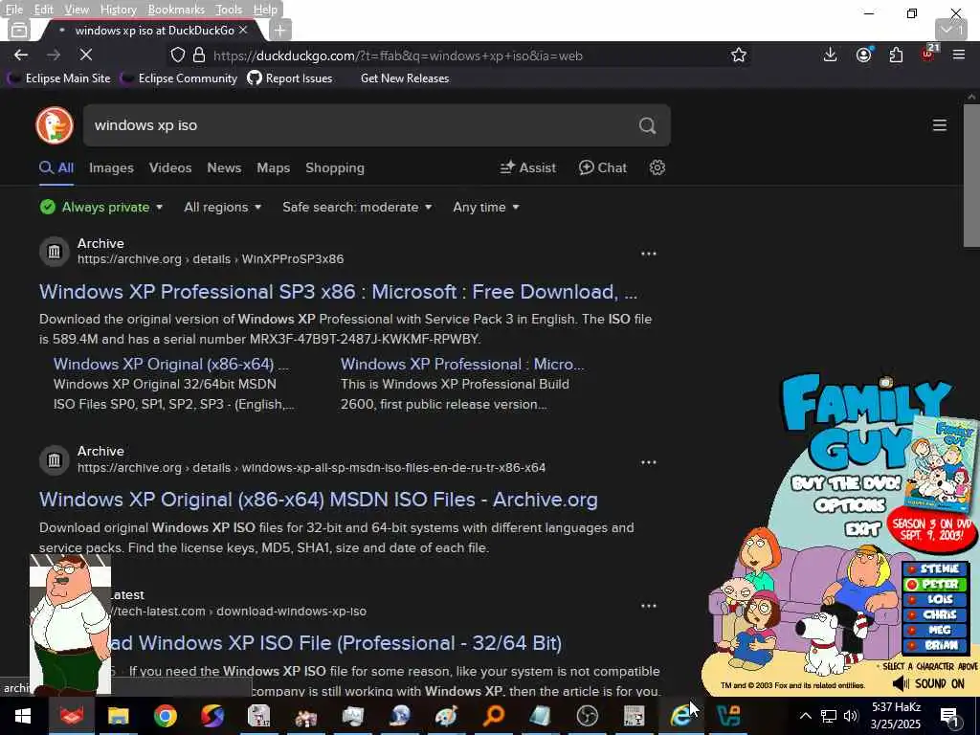Open the Firefox application menu
The image size is (980, 735).
pos(958,55)
